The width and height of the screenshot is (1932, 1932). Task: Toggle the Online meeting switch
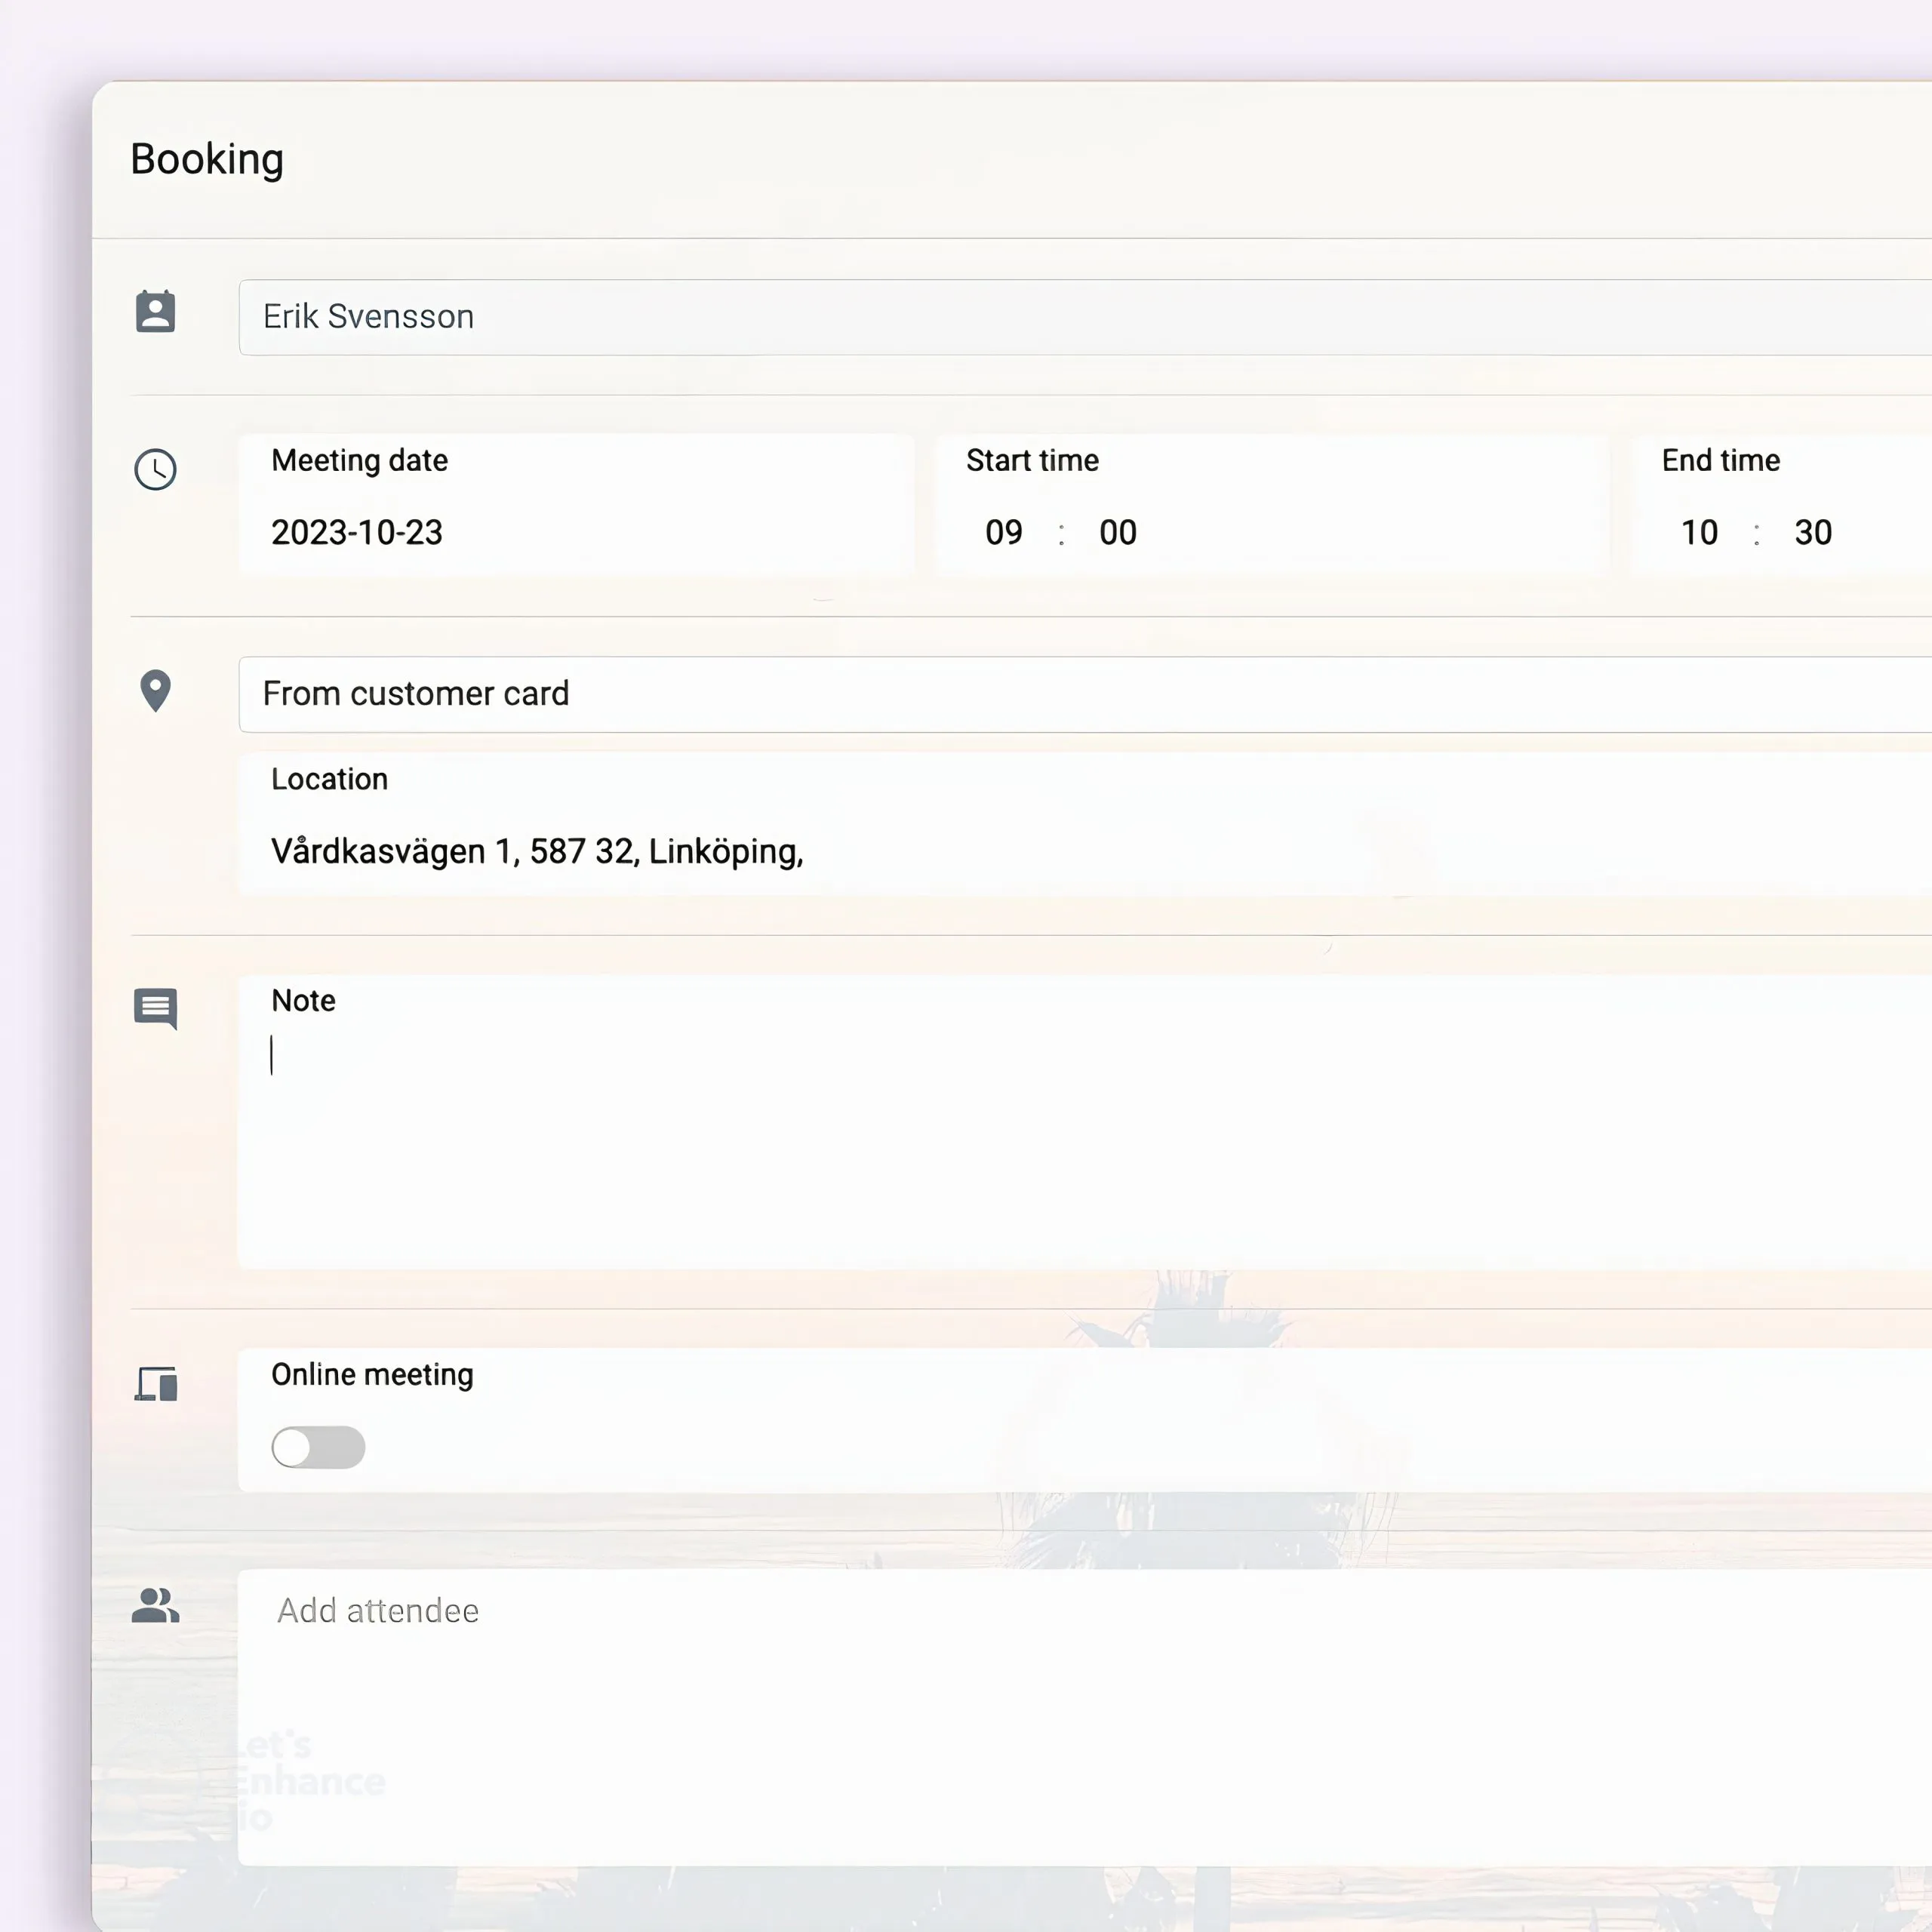point(318,1447)
